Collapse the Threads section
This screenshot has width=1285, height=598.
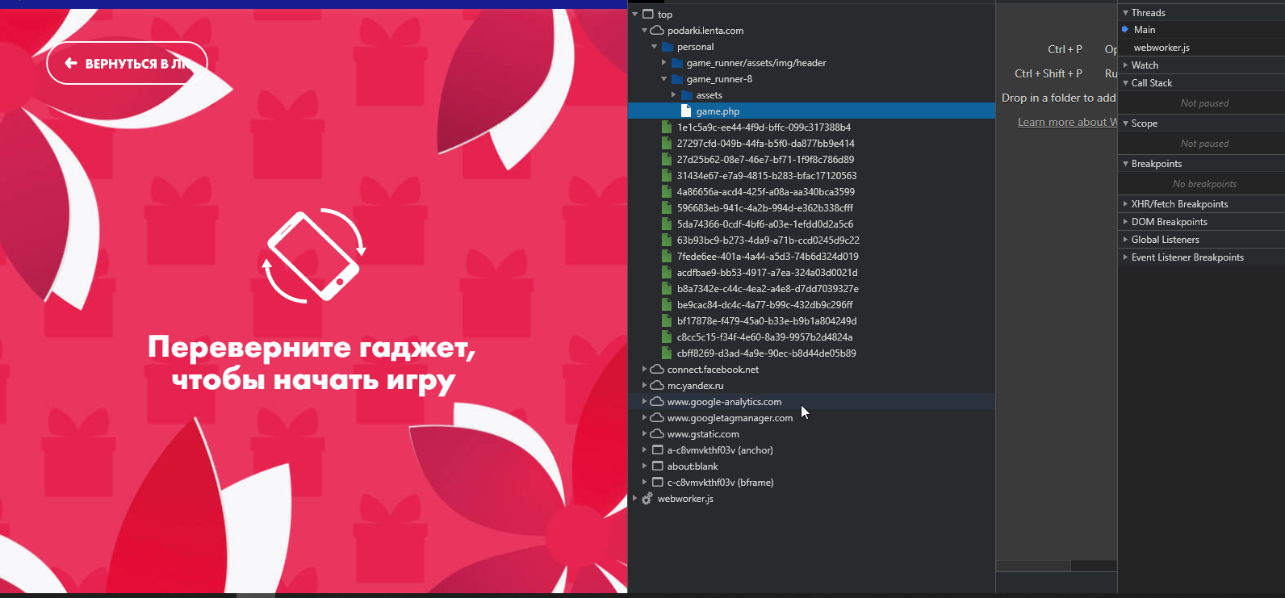(x=1125, y=13)
